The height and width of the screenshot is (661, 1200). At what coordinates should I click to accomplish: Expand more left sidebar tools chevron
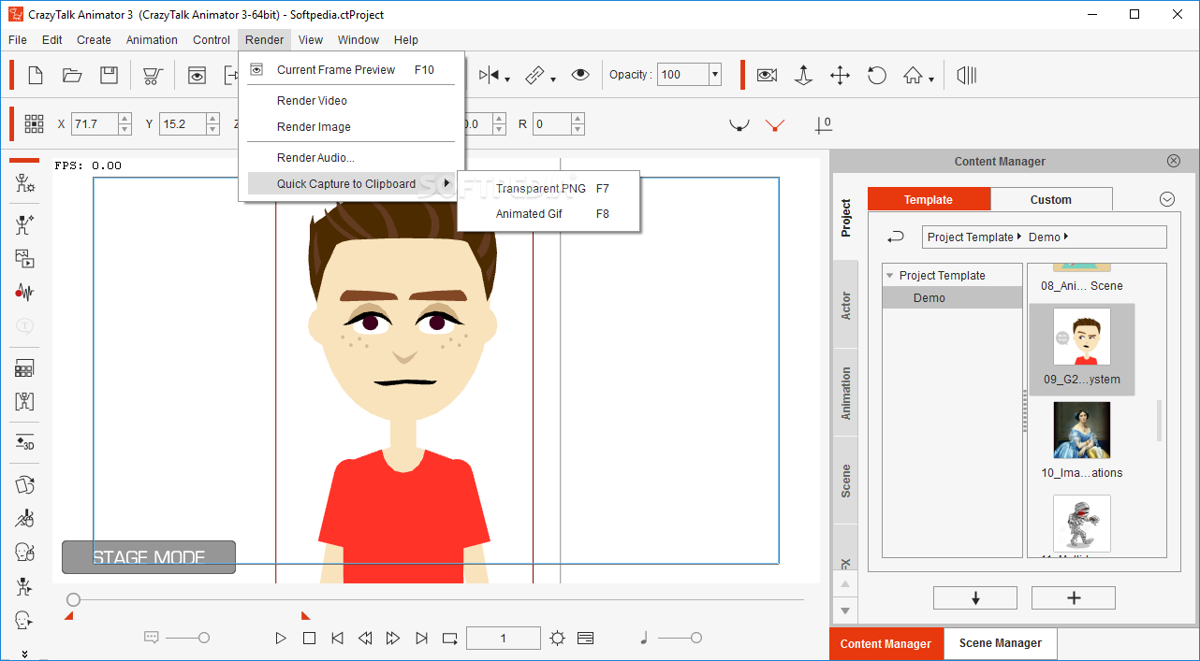click(x=25, y=654)
